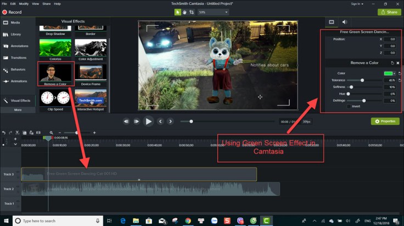Zoom out timeline with minus icon
Image resolution: width=404 pixels, height=226 pixels.
click(x=60, y=133)
